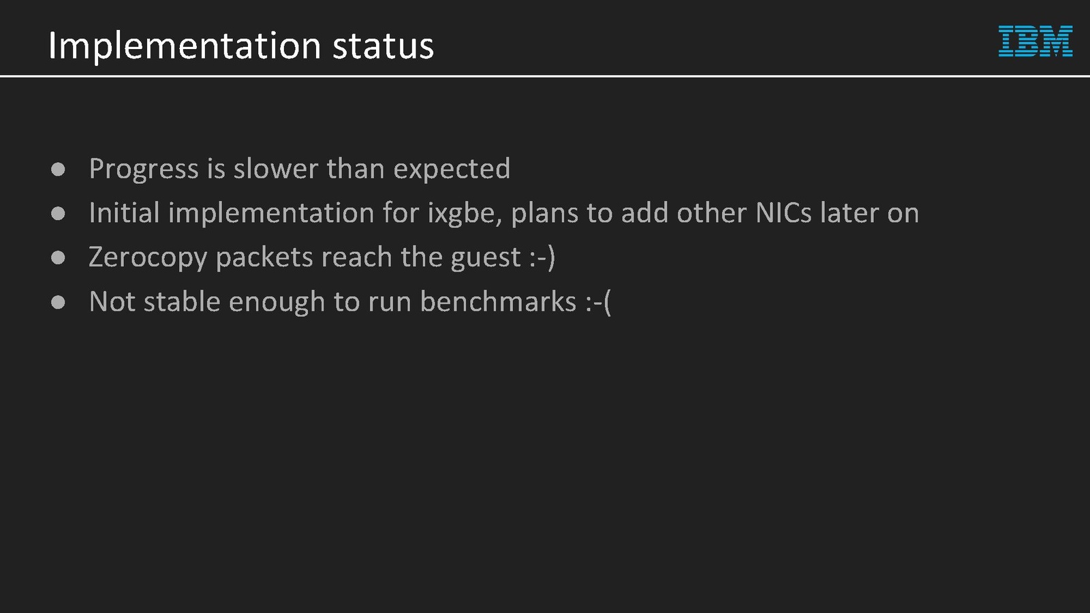This screenshot has height=613, width=1090.
Task: Click the word "expected" in first bullet
Action: tap(452, 169)
